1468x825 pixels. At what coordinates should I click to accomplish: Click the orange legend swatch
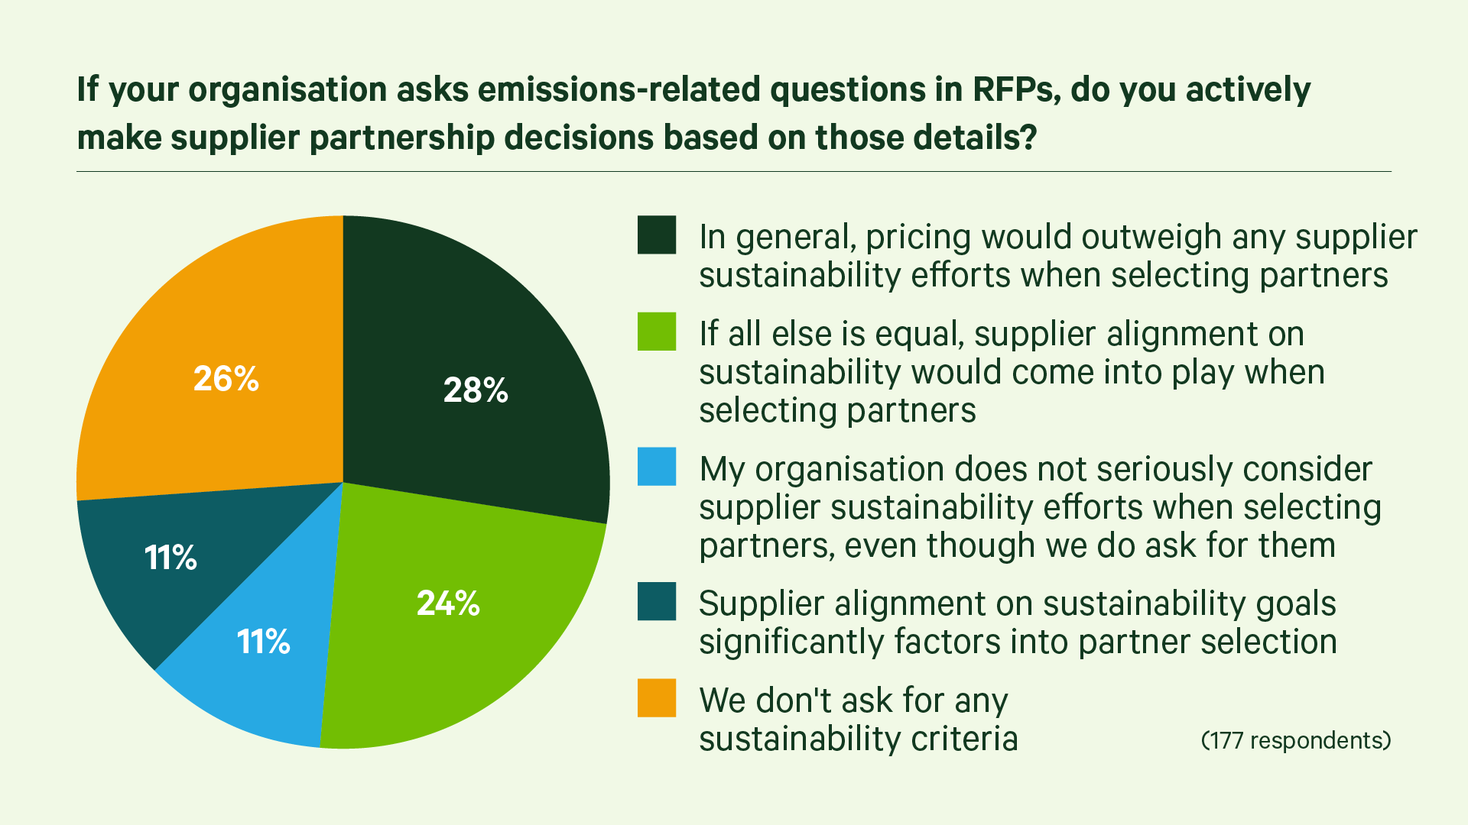pyautogui.click(x=657, y=698)
